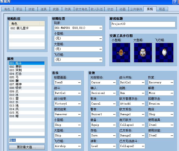The width and height of the screenshot is (179, 151).
Task: Select attribute 003:突刺
Action: coord(27,70)
